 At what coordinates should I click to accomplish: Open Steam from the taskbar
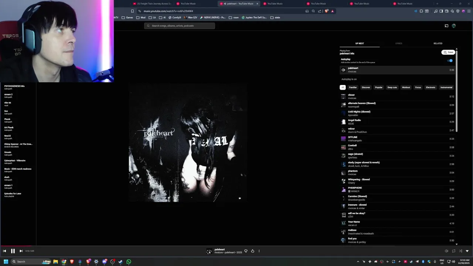point(120,262)
